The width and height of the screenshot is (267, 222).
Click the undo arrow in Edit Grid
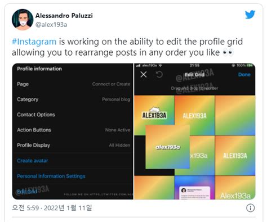click(159, 75)
